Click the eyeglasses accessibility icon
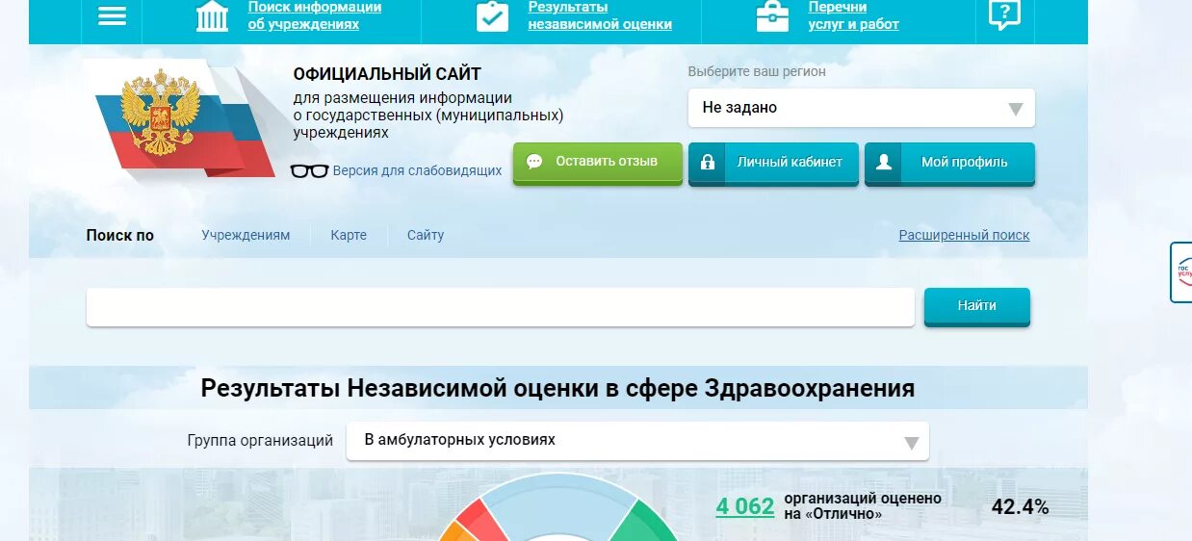The image size is (1192, 541). 309,170
